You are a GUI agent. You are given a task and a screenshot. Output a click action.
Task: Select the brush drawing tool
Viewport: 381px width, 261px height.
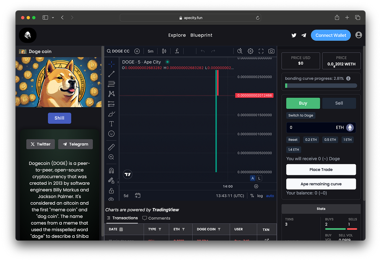111,114
